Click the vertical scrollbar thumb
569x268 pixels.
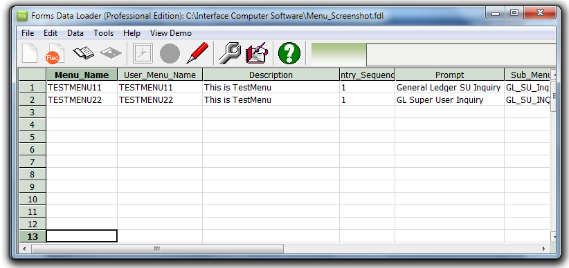click(x=553, y=96)
